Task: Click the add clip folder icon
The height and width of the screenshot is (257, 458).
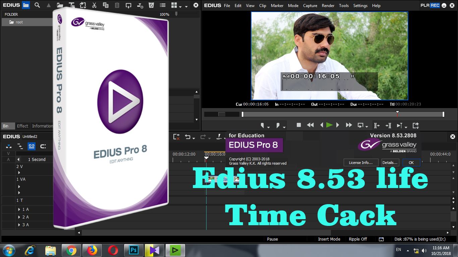Action: pyautogui.click(x=60, y=5)
